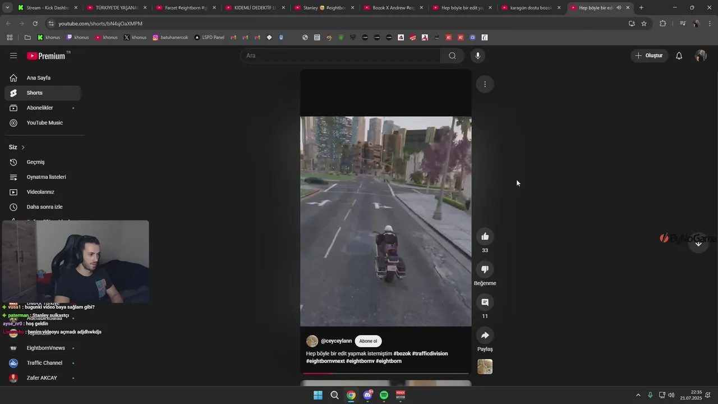
Task: Open the batuhanercok Instagram bookmark
Action: tap(171, 38)
